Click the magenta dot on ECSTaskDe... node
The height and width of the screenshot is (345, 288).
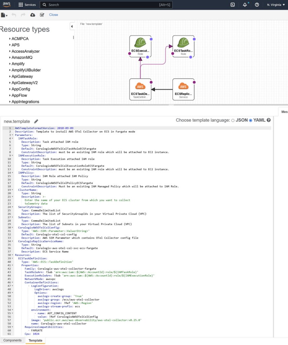tap(151, 82)
